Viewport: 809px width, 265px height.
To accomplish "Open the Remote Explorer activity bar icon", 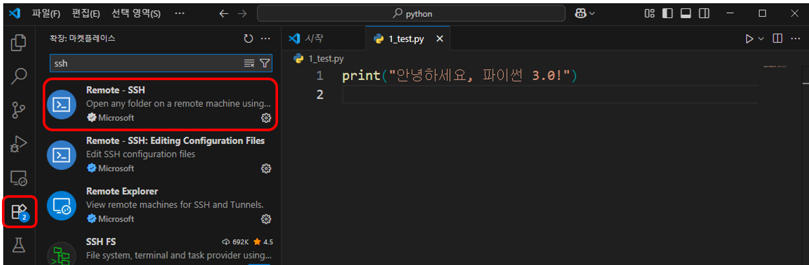I will (19, 178).
